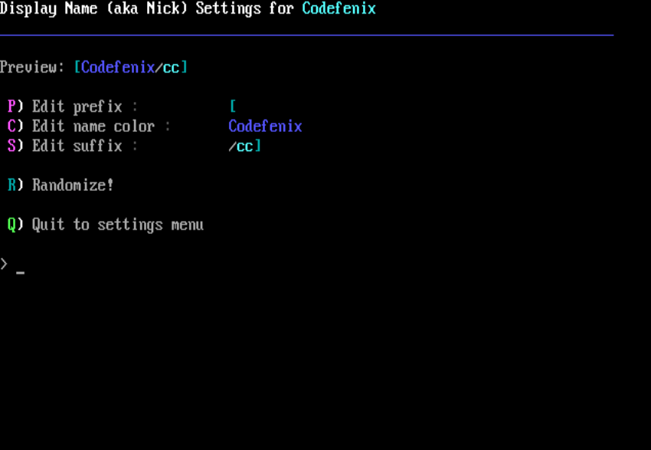Click the cyan Codefenix username in title
This screenshot has height=450, width=651.
click(x=339, y=9)
